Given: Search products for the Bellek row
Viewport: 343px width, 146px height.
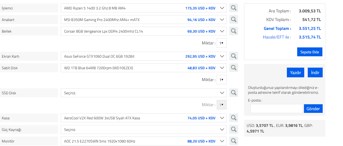Looking at the screenshot, I should pyautogui.click(x=233, y=31).
